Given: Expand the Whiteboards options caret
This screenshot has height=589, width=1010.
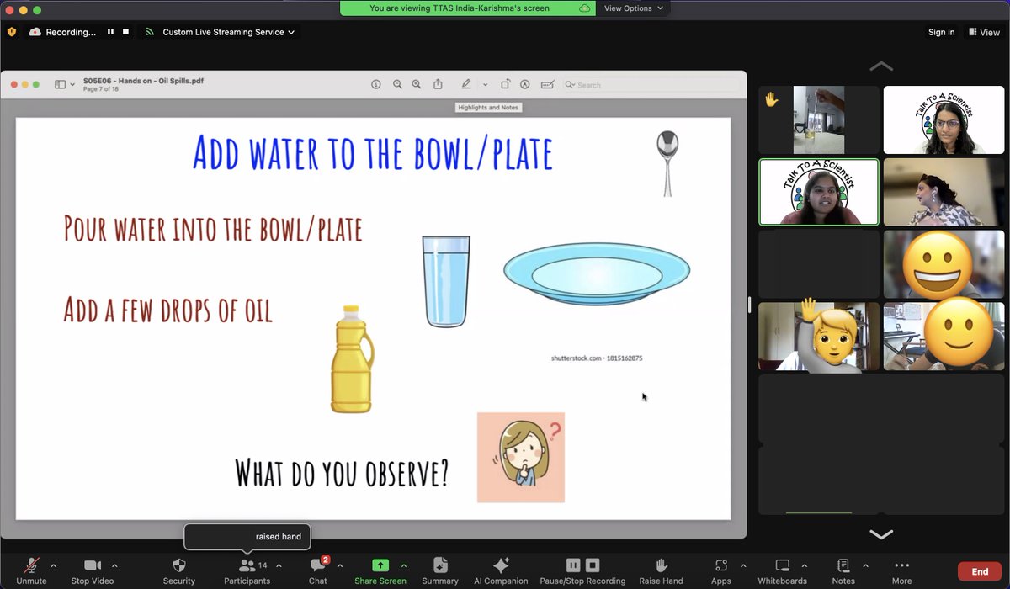Looking at the screenshot, I should [x=804, y=565].
